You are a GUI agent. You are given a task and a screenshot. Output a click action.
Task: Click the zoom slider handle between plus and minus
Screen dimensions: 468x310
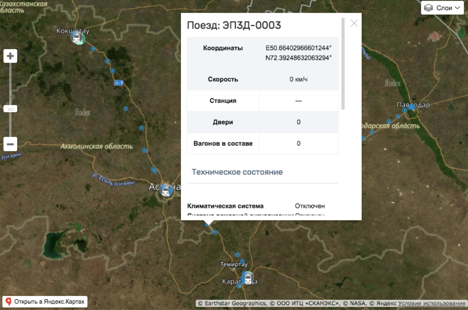(10, 109)
